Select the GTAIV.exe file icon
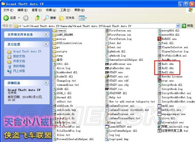195x142 pixels. [x=107, y=72]
